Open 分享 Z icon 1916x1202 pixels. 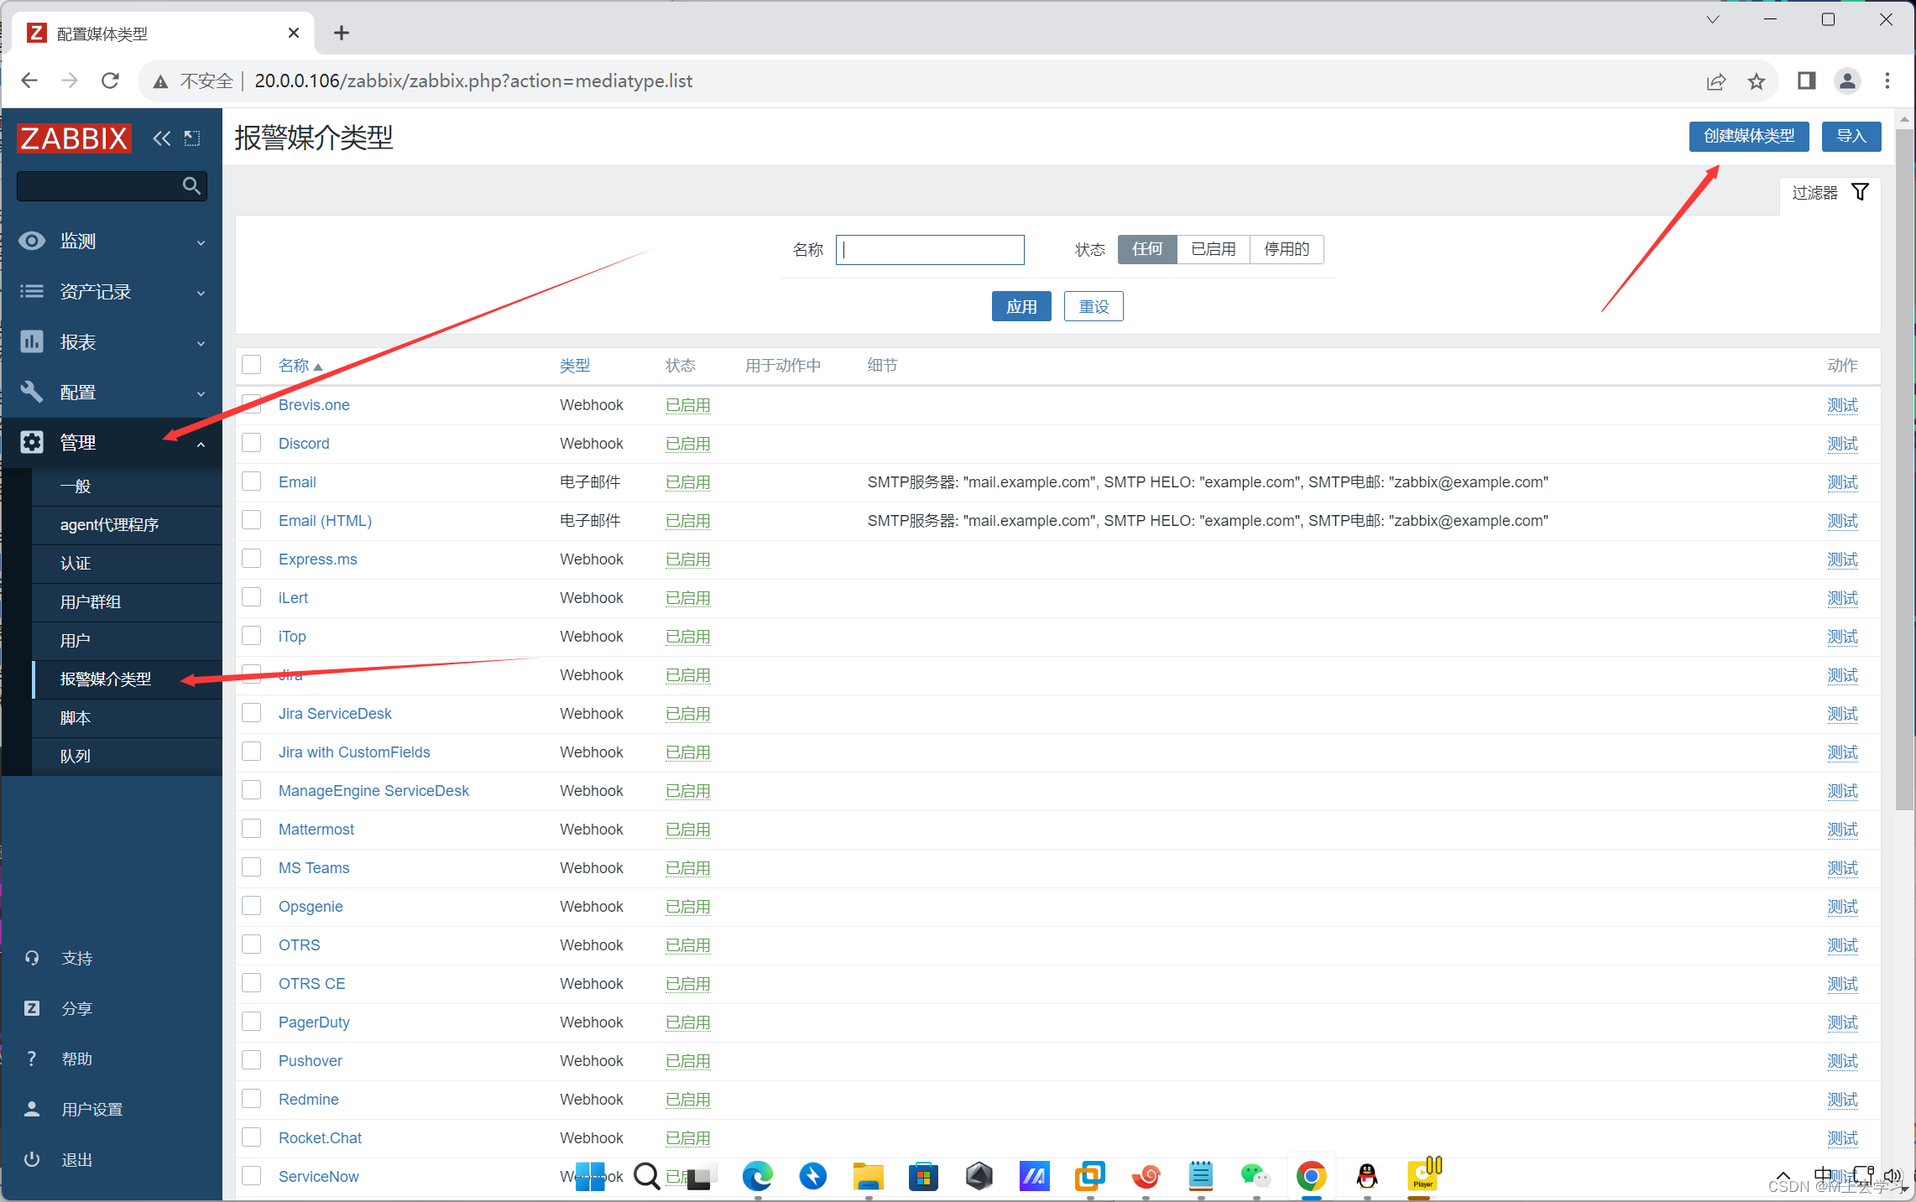32,1008
